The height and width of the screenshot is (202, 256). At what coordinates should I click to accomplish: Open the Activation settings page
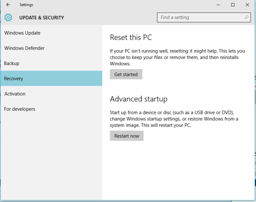pos(52,94)
